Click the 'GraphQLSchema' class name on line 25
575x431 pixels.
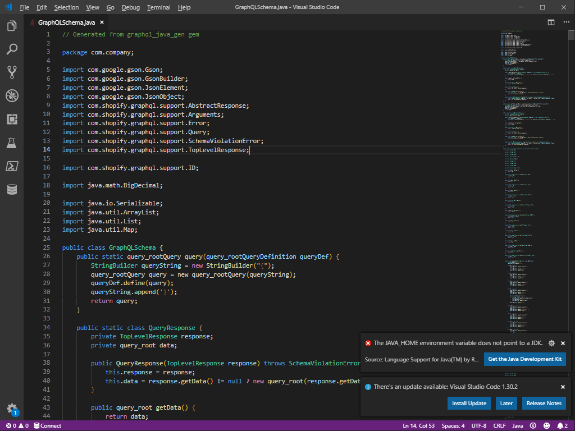pos(132,247)
